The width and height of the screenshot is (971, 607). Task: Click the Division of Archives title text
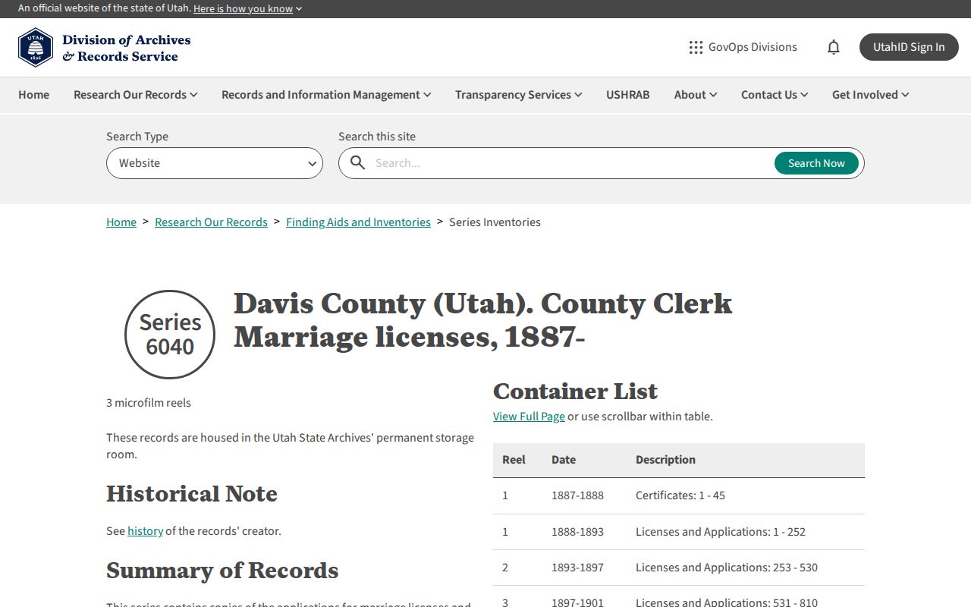126,48
